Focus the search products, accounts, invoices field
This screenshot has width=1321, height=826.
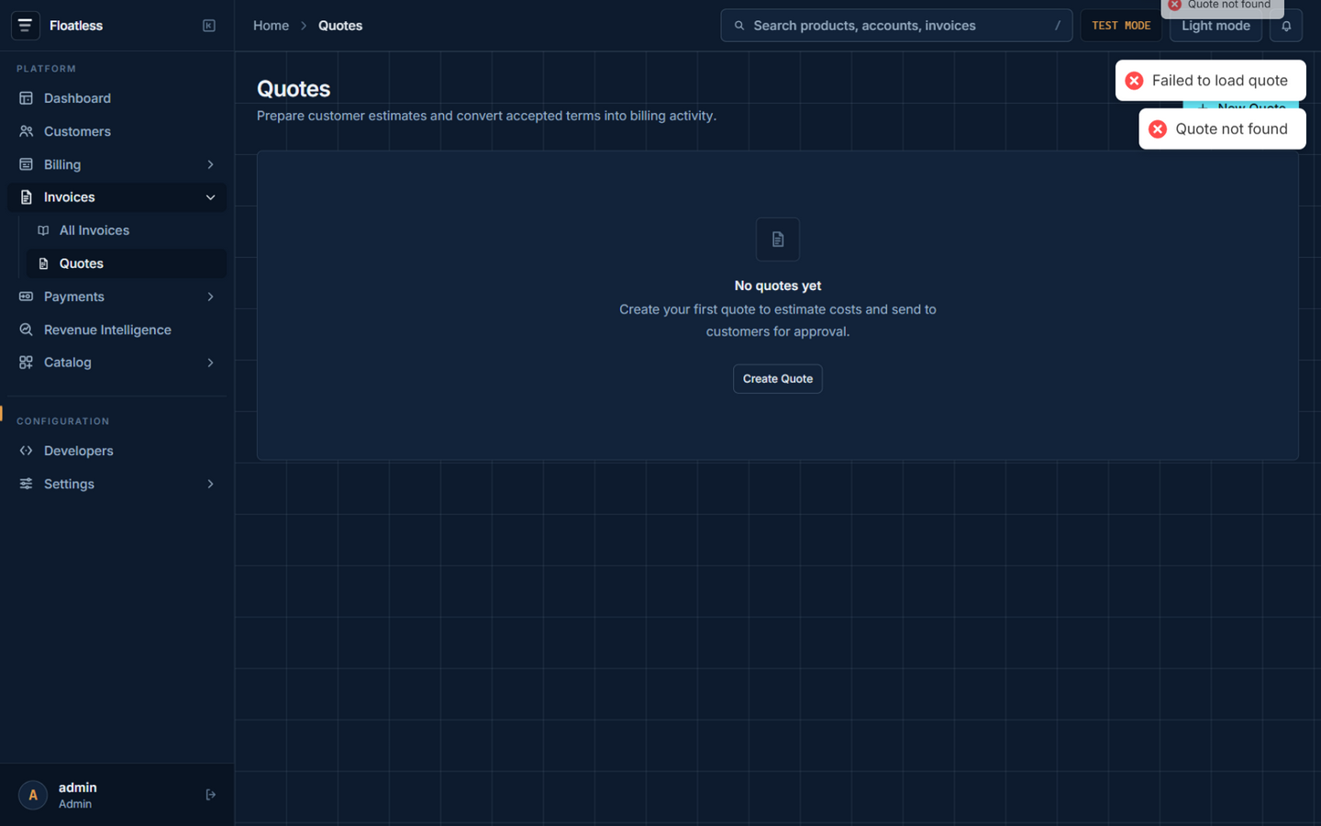pos(896,26)
